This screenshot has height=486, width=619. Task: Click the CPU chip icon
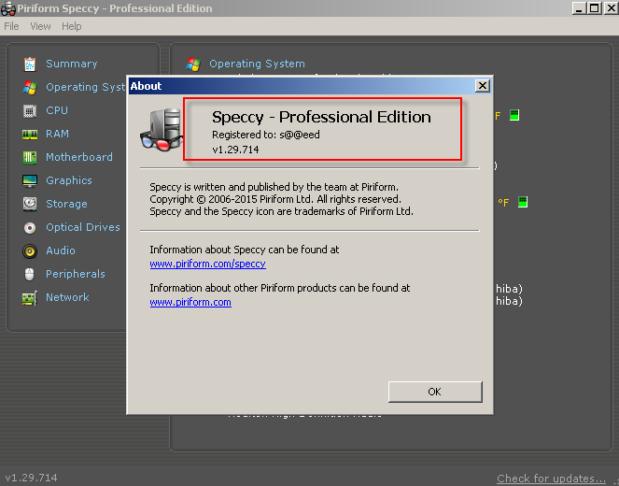coord(30,110)
